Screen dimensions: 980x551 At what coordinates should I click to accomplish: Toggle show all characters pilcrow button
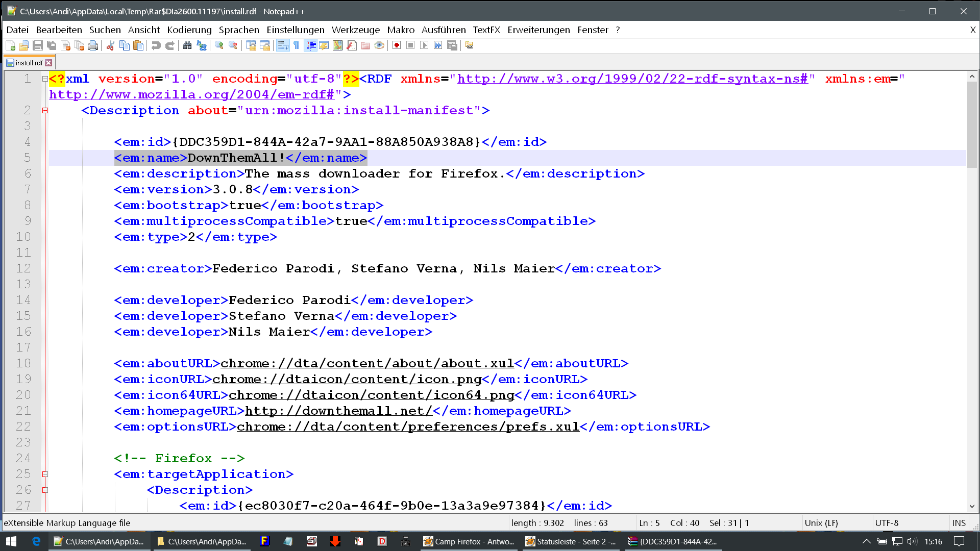(x=297, y=45)
